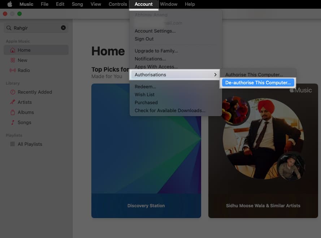Image resolution: width=321 pixels, height=238 pixels.
Task: Open Albums library section
Action: coord(36,112)
